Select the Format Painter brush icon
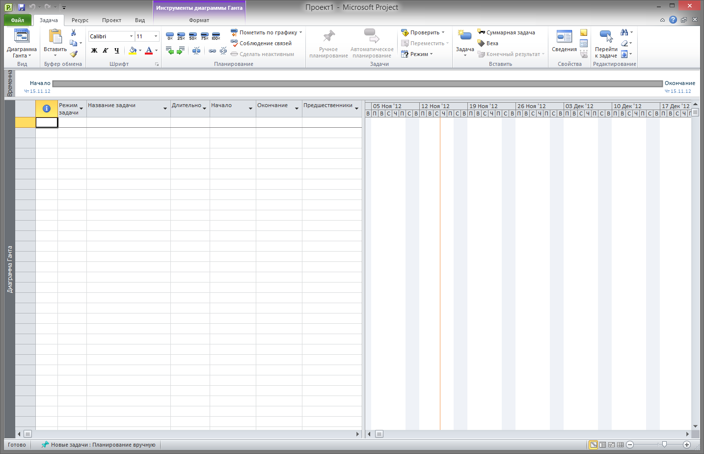The height and width of the screenshot is (454, 704). 74,54
